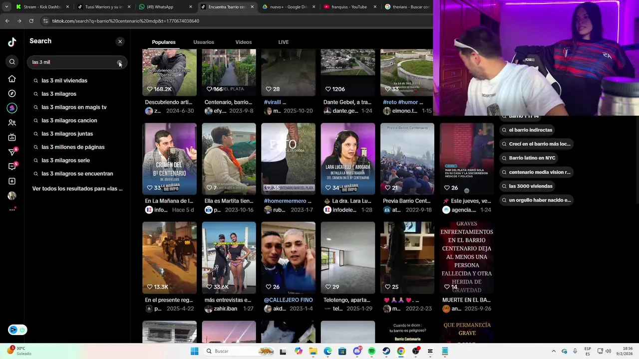Viewport: 639px width, 359px height.
Task: Open Spotify from the taskbar
Action: [371, 351]
